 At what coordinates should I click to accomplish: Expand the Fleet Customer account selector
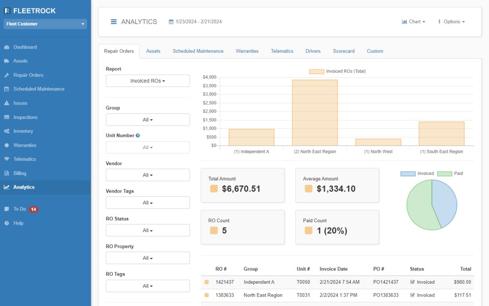45,24
